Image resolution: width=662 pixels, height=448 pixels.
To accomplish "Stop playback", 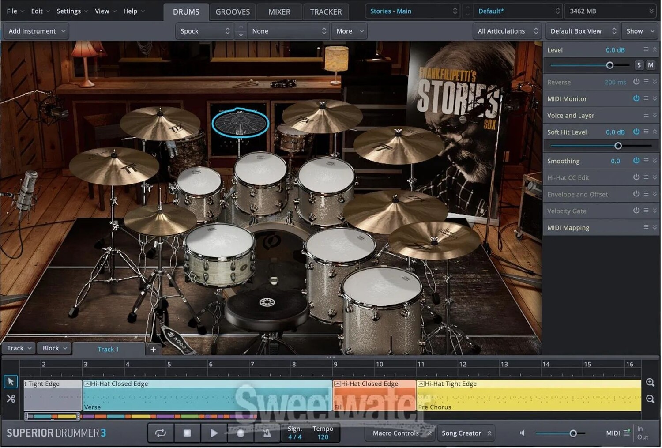I will click(187, 433).
